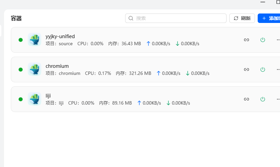Screen dimensions: 280x167
Task: Focus the 搜索 search input field
Action: 179,18
